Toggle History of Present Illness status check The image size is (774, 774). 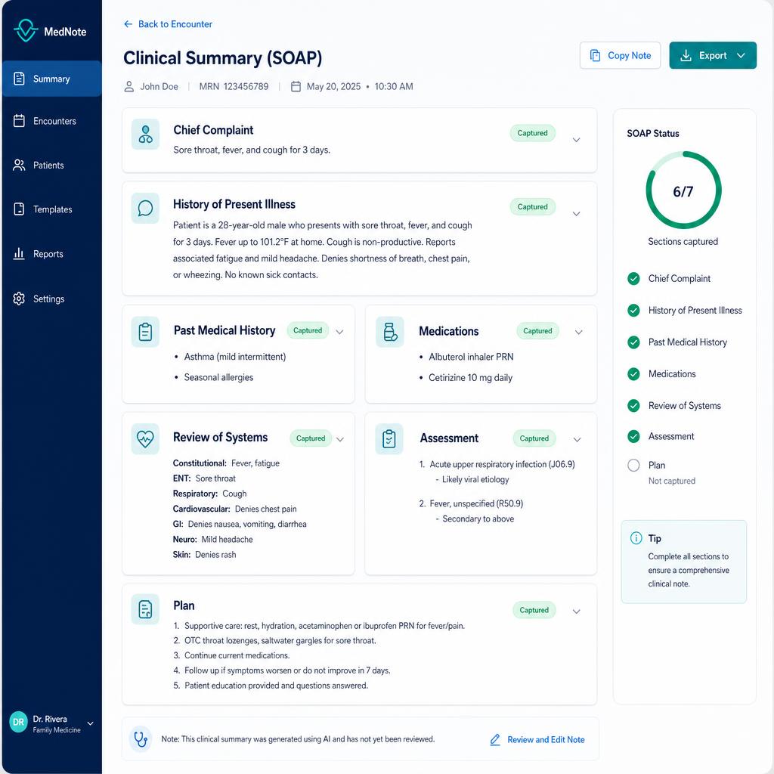point(633,311)
